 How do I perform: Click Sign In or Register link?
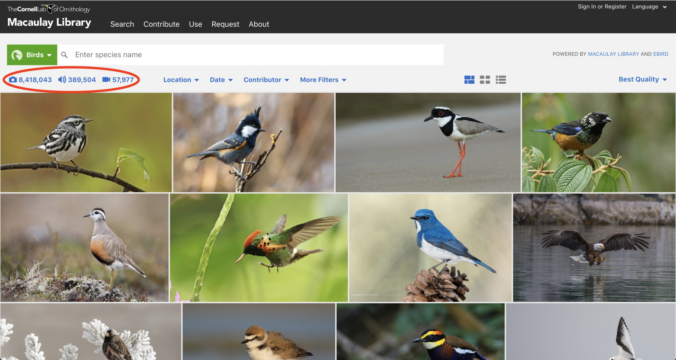point(602,6)
